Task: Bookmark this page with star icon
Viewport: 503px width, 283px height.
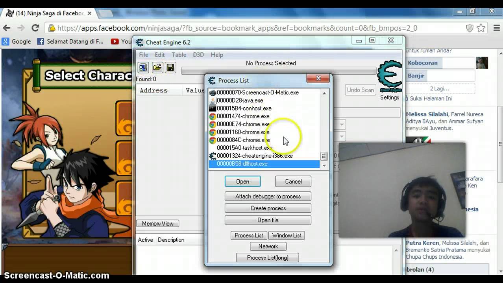Action: (481, 28)
